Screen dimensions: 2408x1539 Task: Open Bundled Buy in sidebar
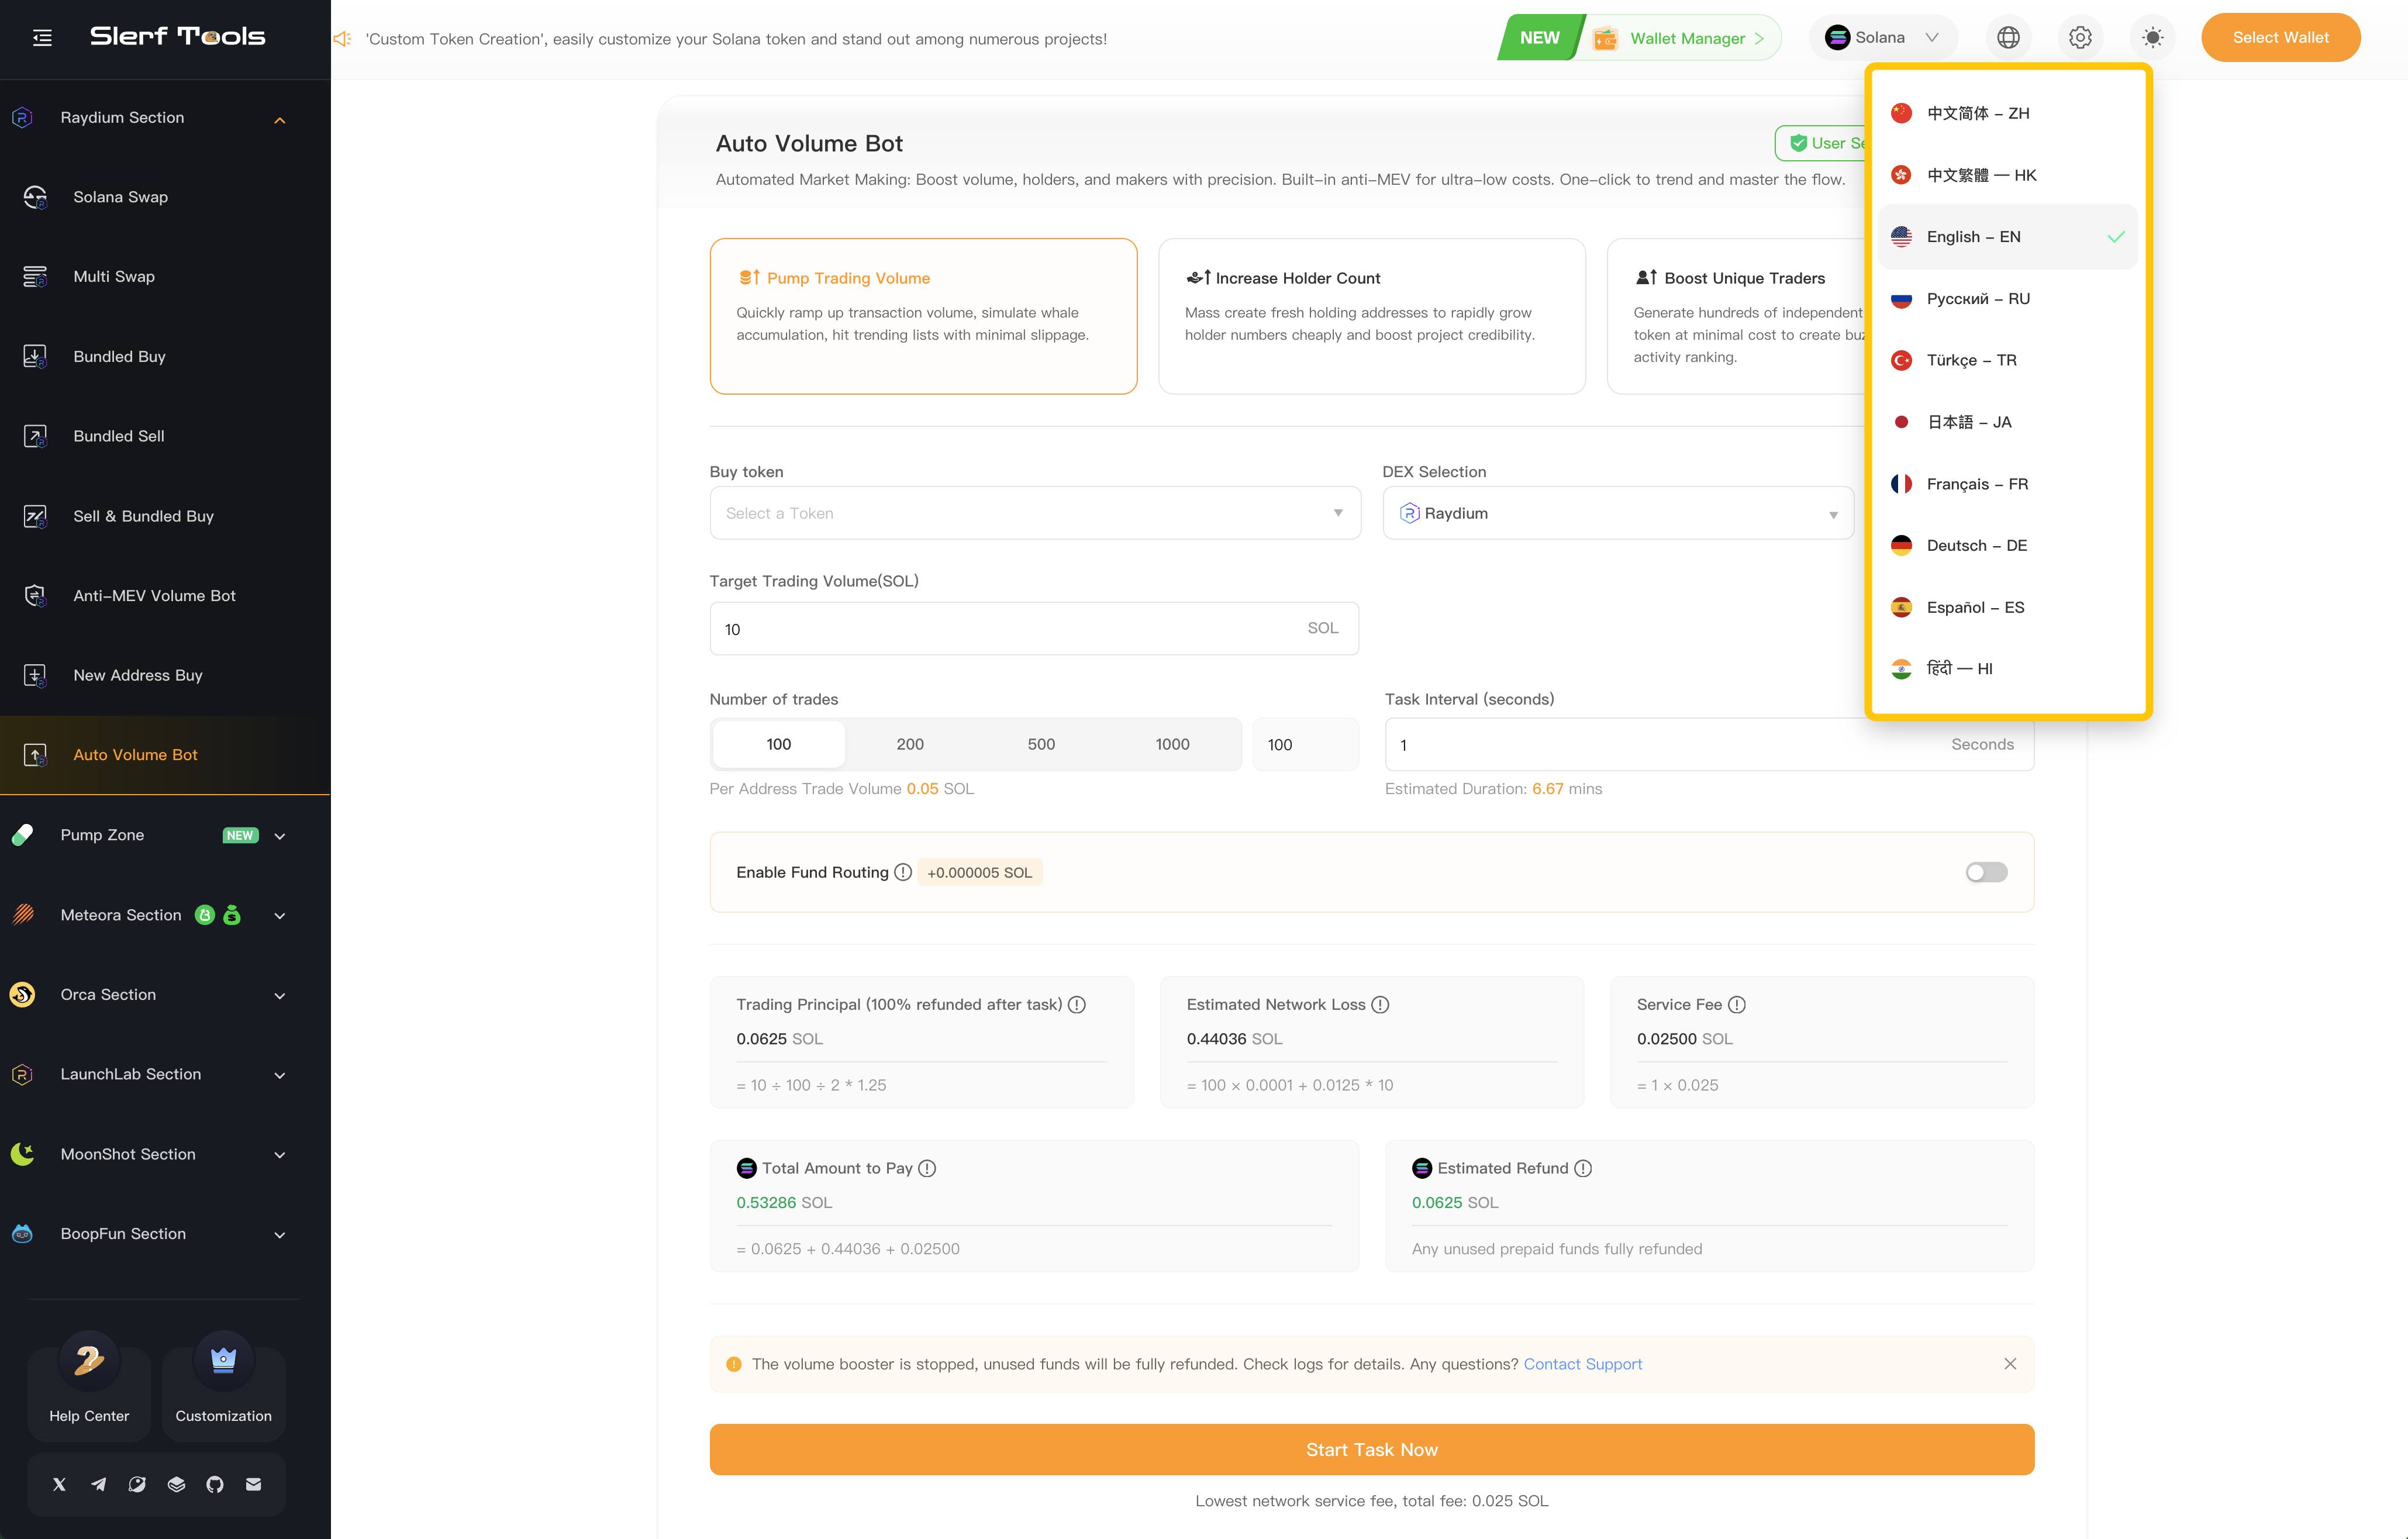click(x=119, y=357)
